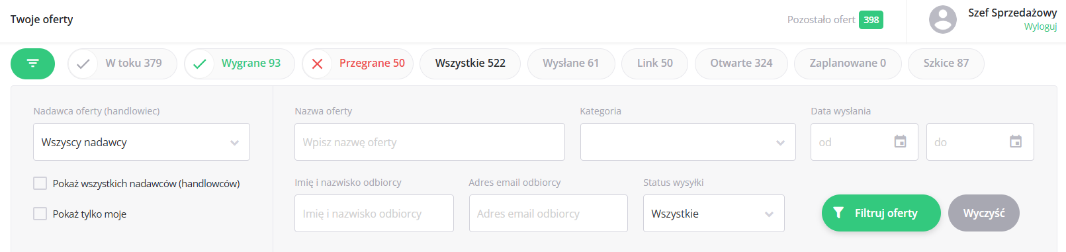The width and height of the screenshot is (1066, 252).
Task: Click the green checkmark on Wygrane
Action: 199,64
